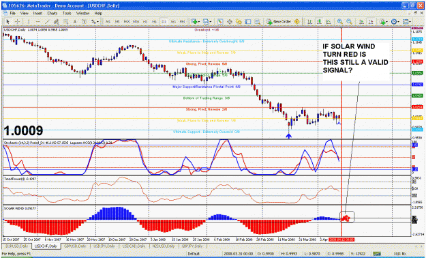The image size is (426, 258).
Task: Activate the crosshair tool
Action: pyautogui.click(x=17, y=22)
